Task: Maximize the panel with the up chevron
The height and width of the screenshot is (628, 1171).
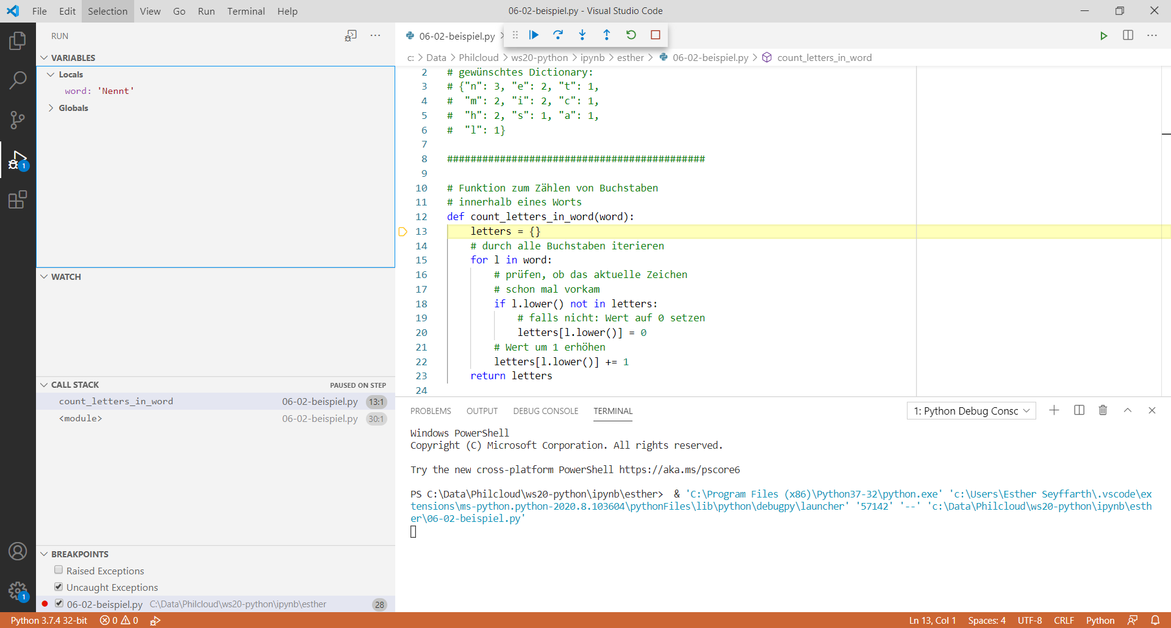Action: click(x=1128, y=410)
